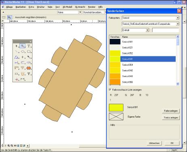This screenshot has width=187, height=152.
Task: Click the zoom-in icon in the bottom bar
Action: [8, 146]
